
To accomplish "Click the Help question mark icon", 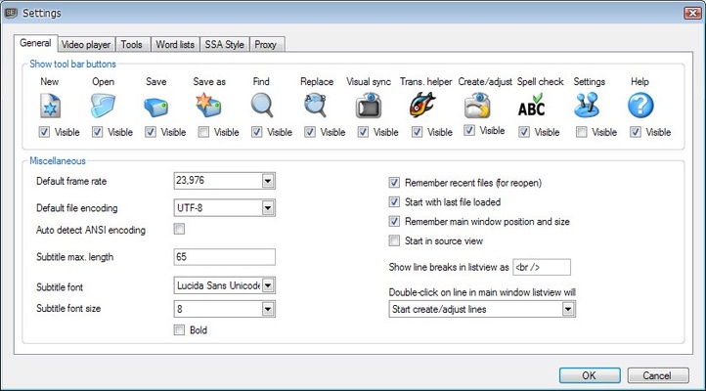I will click(640, 106).
